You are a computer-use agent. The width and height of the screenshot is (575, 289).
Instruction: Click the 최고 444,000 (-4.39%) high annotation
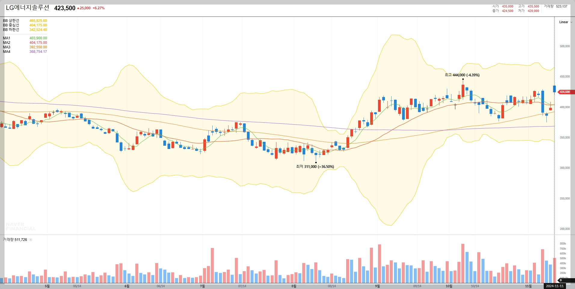[462, 75]
